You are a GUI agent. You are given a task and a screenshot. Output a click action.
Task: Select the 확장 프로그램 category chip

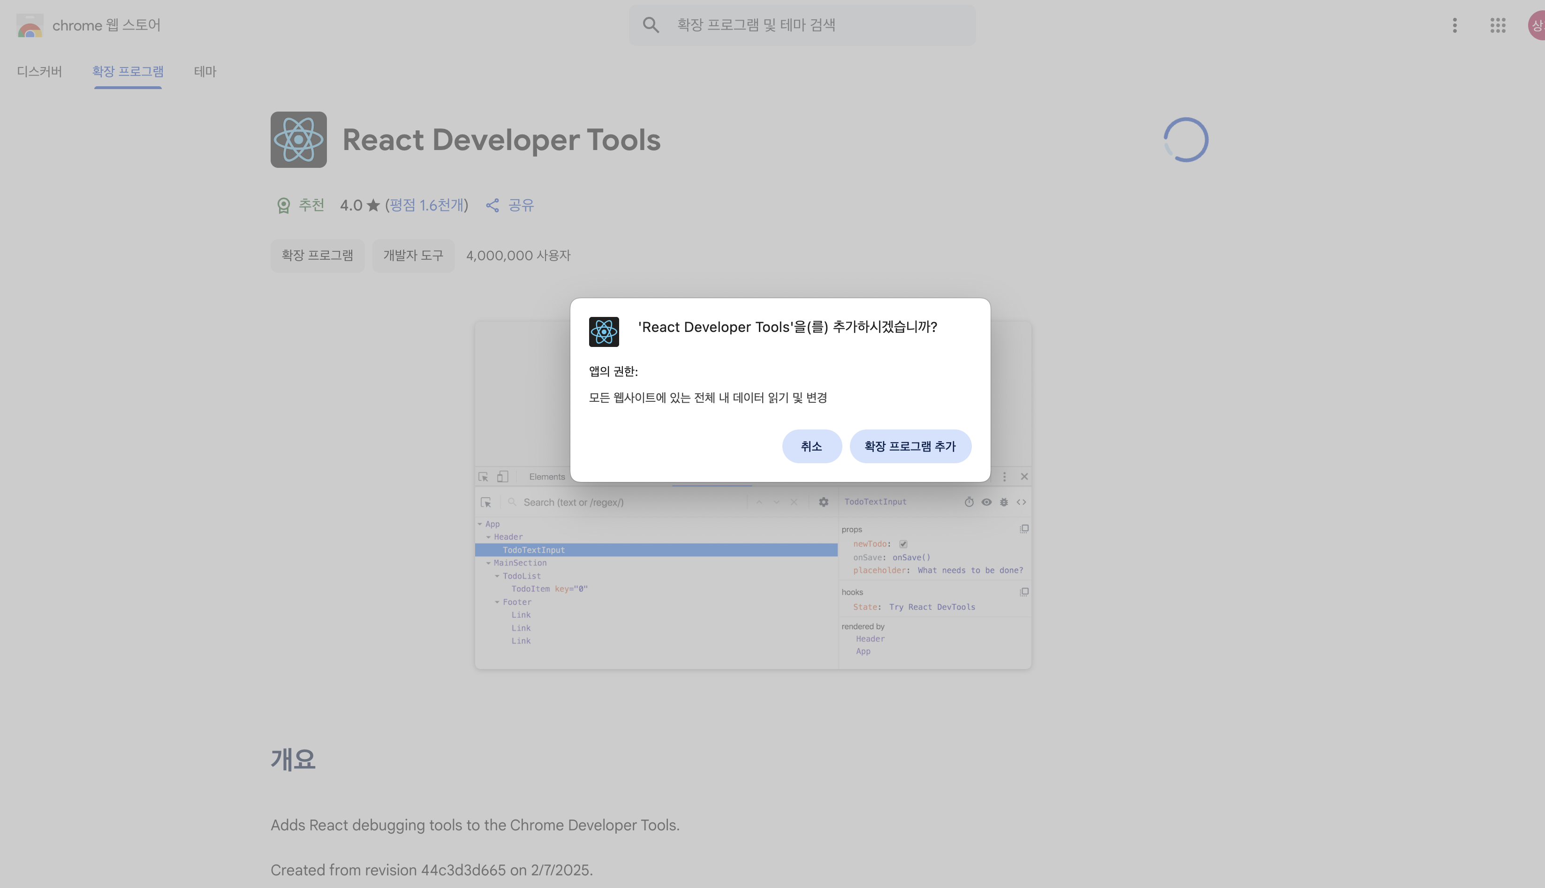pyautogui.click(x=317, y=256)
